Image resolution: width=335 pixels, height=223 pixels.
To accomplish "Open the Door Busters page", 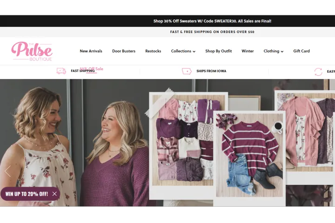I will 124,51.
